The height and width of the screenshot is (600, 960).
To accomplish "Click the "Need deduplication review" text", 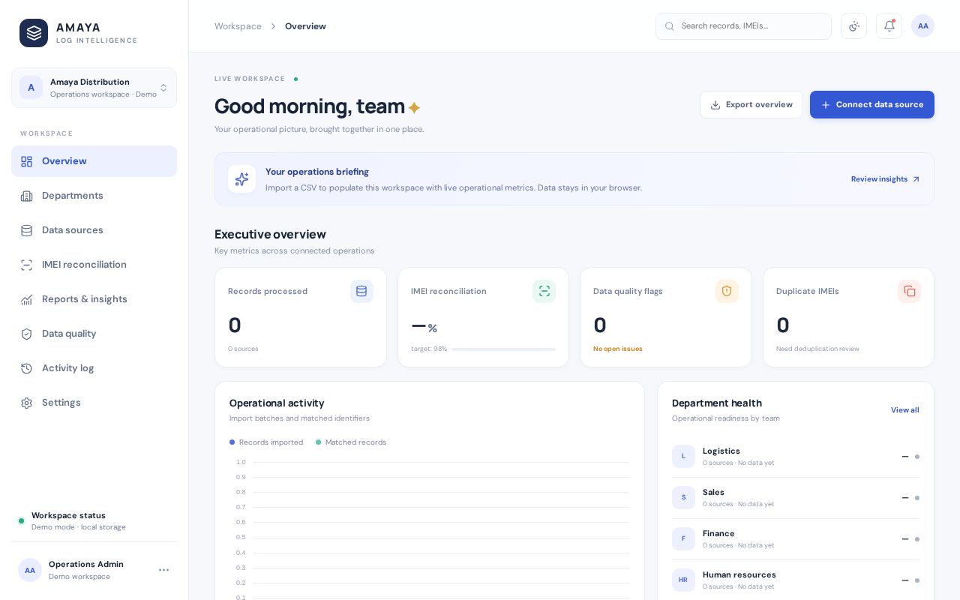I will point(817,349).
